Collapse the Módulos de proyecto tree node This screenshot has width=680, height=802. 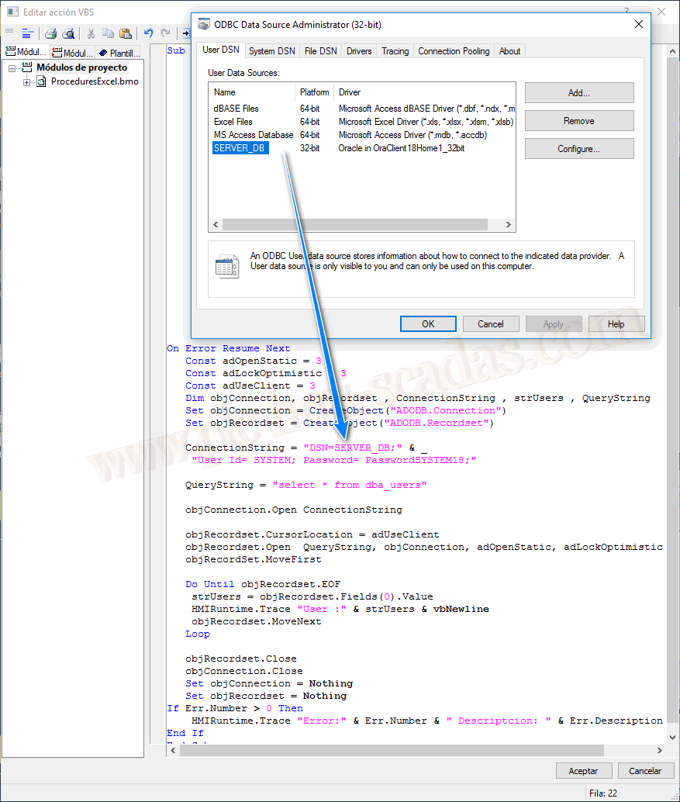13,68
